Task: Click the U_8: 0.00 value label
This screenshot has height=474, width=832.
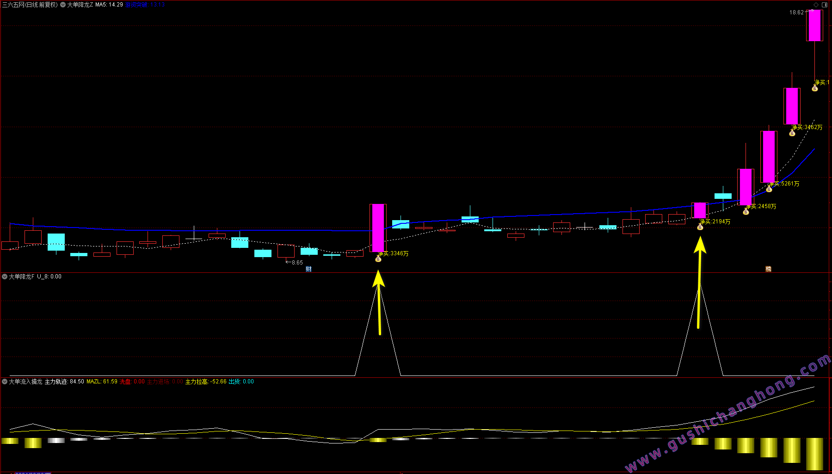Action: [49, 277]
